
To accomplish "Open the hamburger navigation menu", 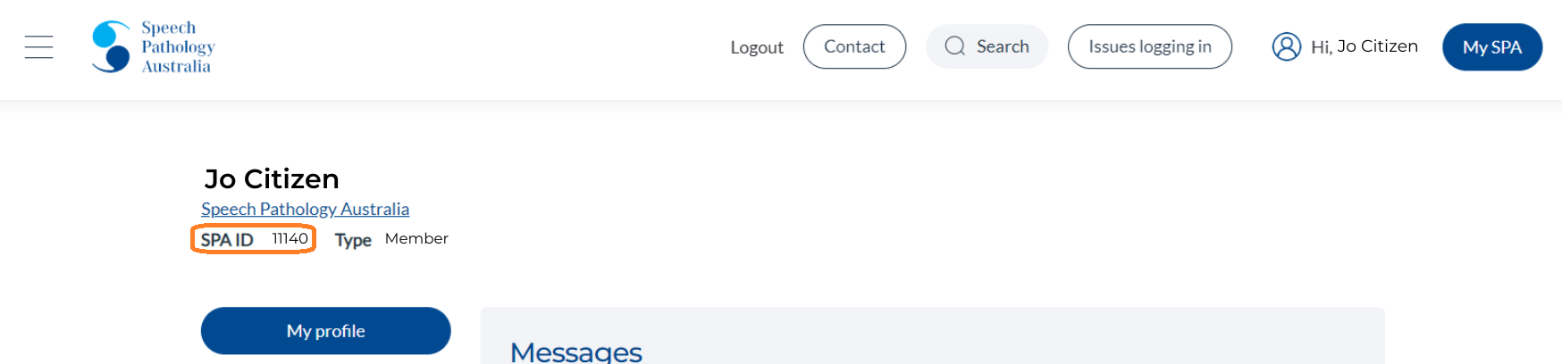I will (x=38, y=46).
